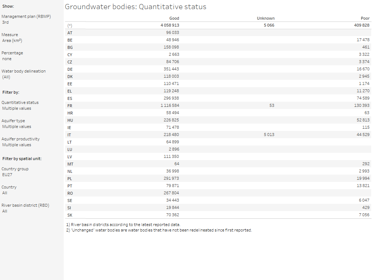This screenshot has height=280, width=373.
Task: Select the BG country row label
Action: click(x=70, y=47)
